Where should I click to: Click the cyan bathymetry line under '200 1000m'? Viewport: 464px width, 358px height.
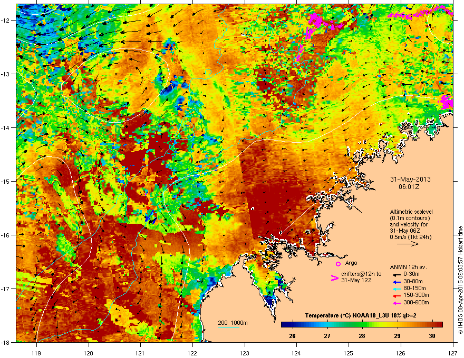(229, 327)
